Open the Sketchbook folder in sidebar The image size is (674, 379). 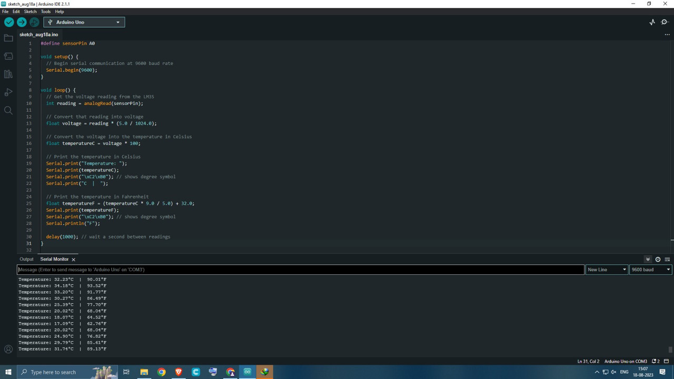point(8,38)
